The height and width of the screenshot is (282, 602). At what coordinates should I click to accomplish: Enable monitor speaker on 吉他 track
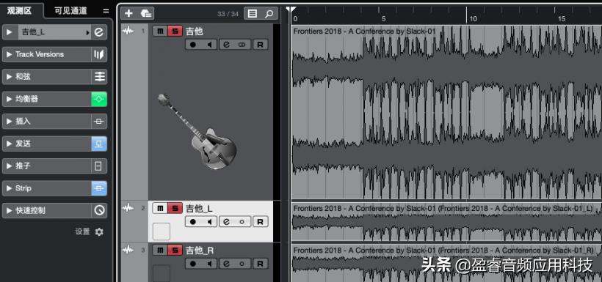210,45
